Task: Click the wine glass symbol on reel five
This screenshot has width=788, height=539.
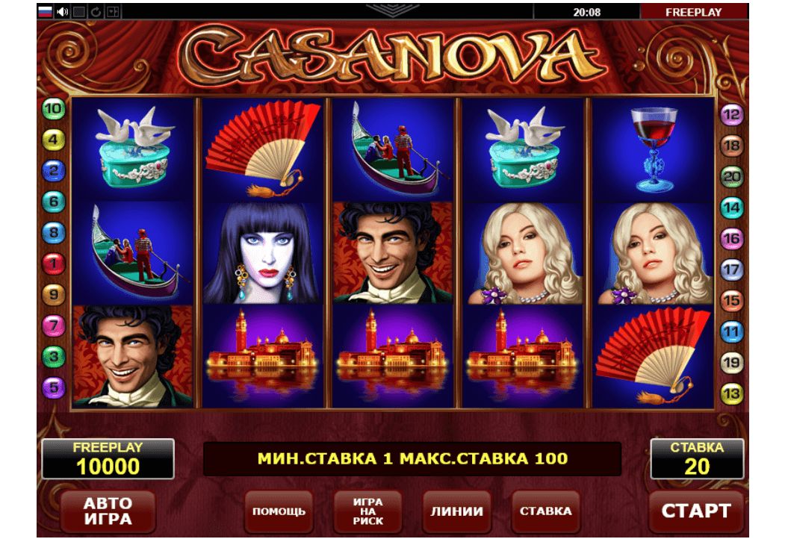Action: (654, 149)
